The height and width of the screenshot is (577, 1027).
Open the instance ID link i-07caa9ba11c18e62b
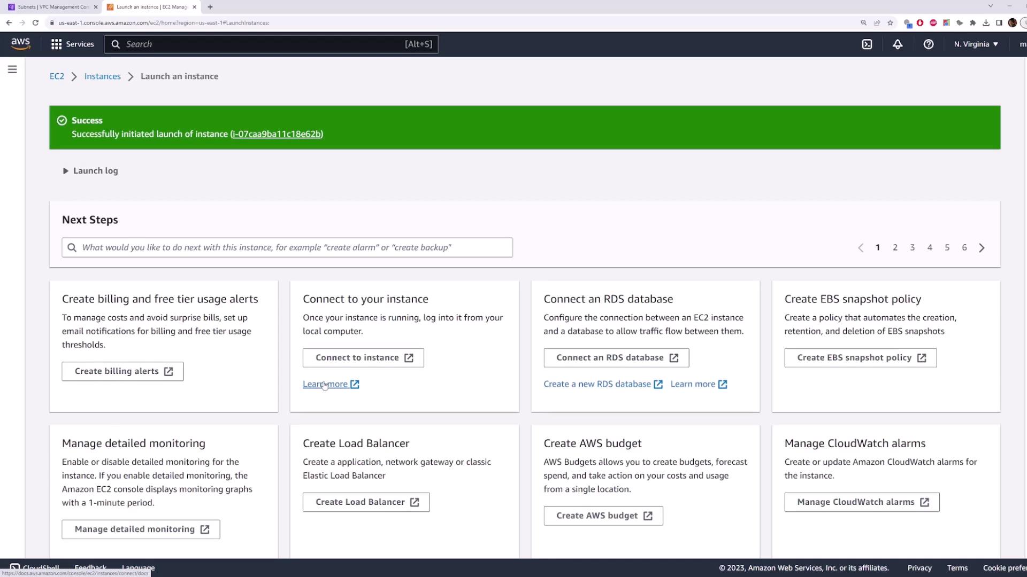click(276, 134)
